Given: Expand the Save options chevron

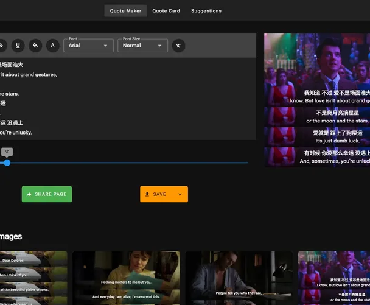Looking at the screenshot, I should 180,194.
